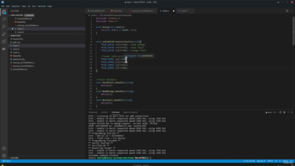Click the Code OSS app icon in the title bar
295x166 pixels.
point(3,2)
